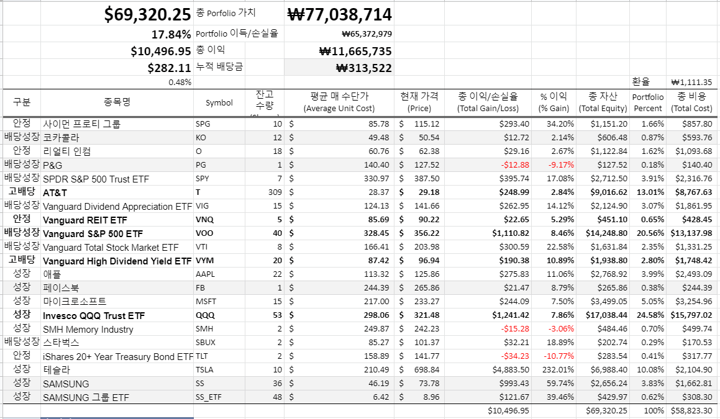Select QQQ total gain $1,241.42
The height and width of the screenshot is (419, 720).
point(488,315)
